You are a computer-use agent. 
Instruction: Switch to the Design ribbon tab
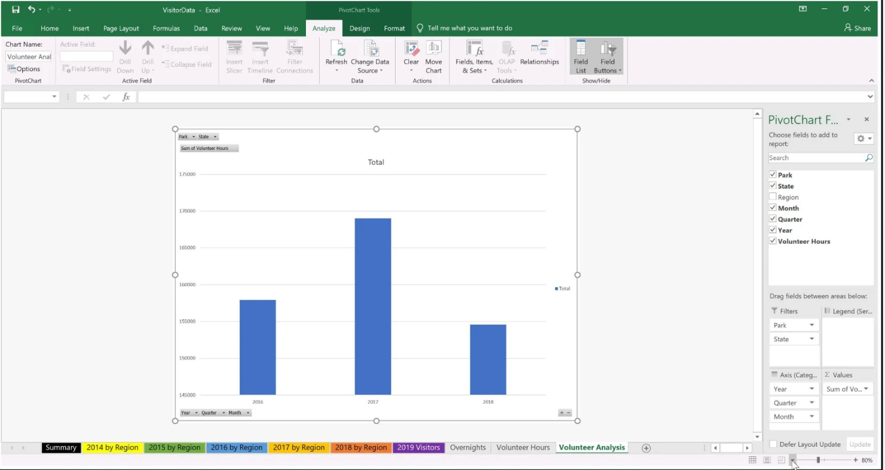point(359,28)
